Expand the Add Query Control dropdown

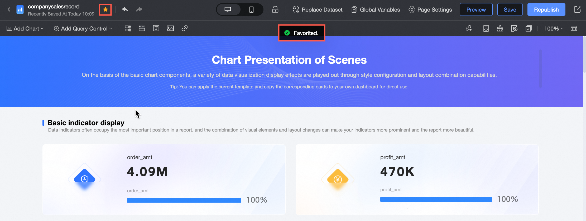(83, 28)
